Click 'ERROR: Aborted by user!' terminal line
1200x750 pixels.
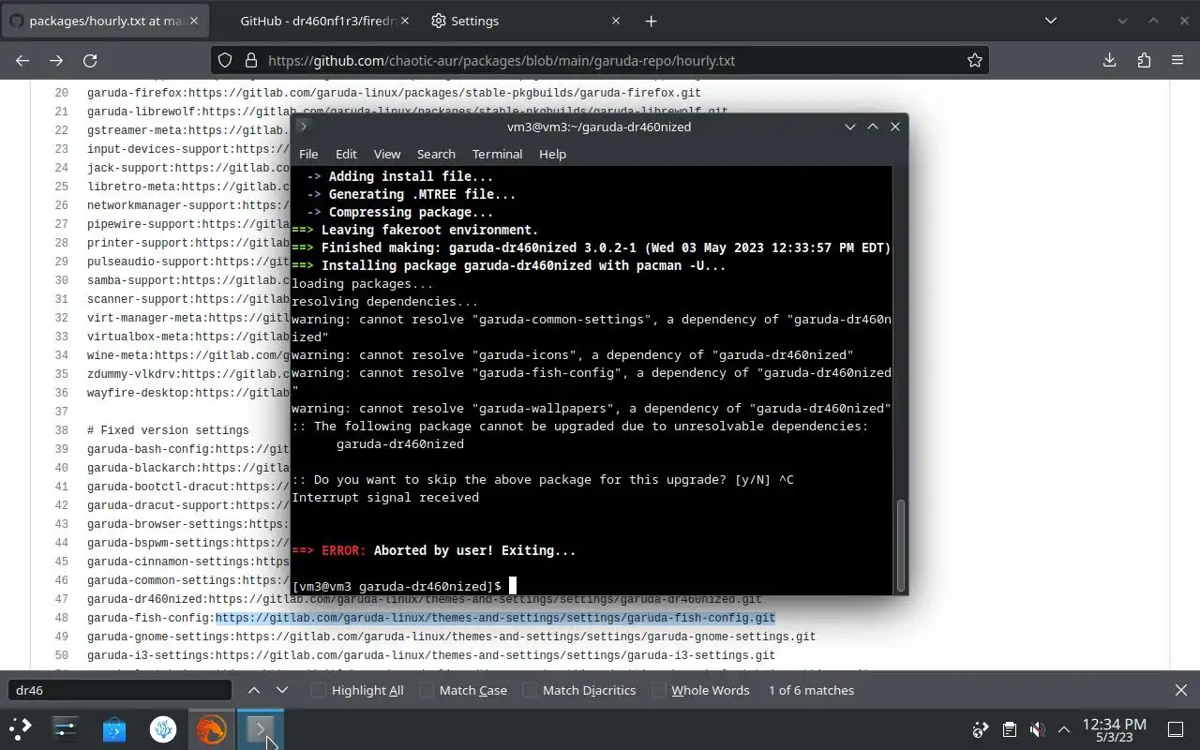[434, 550]
